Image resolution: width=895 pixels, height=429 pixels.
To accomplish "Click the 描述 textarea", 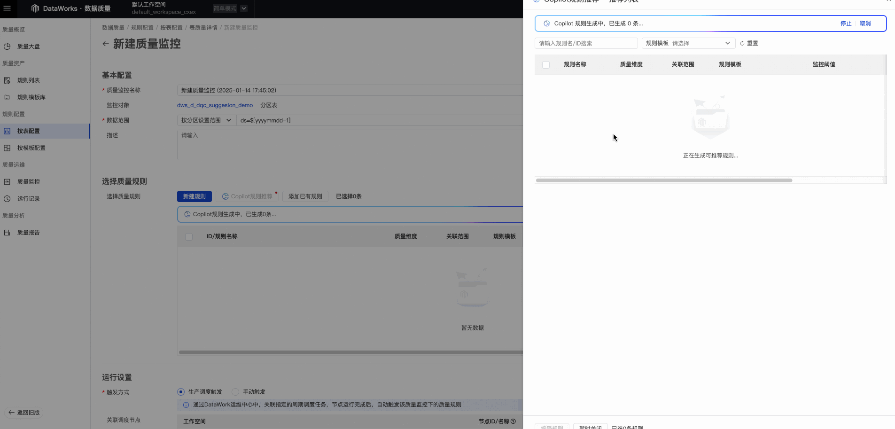I will 350,145.
